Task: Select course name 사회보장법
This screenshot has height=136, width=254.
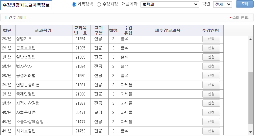Action: point(26,131)
